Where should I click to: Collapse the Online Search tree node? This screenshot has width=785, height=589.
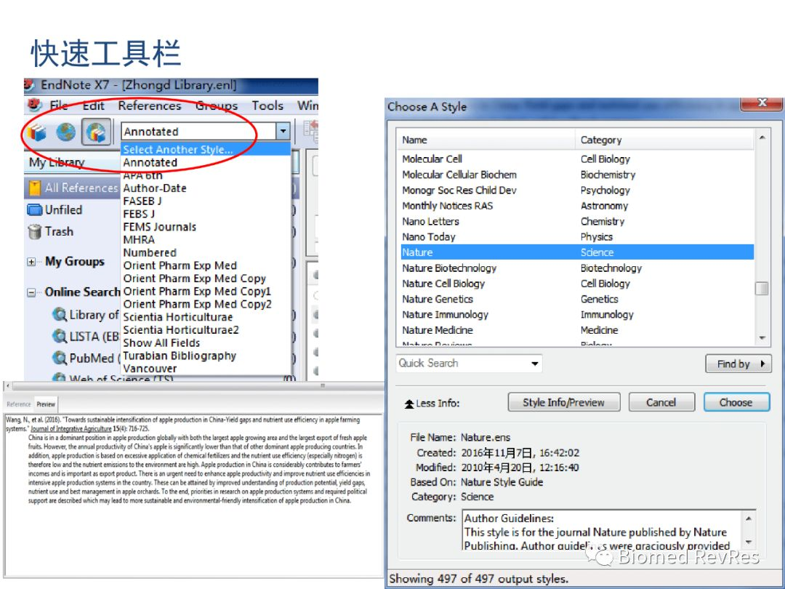coord(31,292)
